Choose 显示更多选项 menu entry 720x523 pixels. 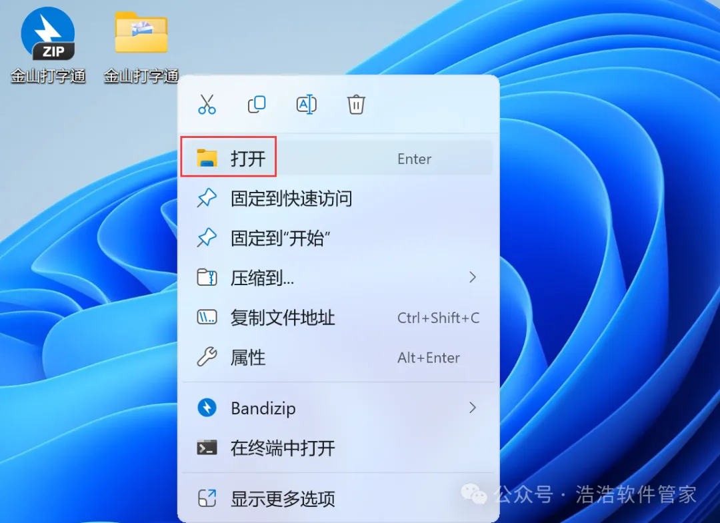click(337, 498)
